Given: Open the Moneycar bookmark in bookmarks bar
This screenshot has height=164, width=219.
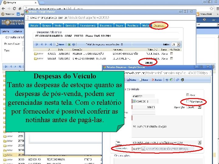Looking at the screenshot, I should 8,14.
